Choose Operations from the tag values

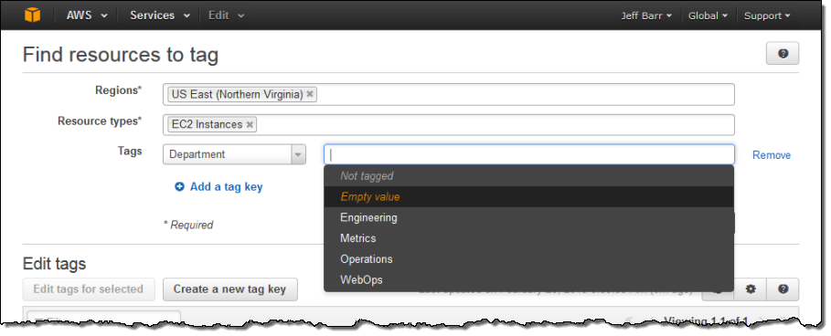pyautogui.click(x=528, y=258)
